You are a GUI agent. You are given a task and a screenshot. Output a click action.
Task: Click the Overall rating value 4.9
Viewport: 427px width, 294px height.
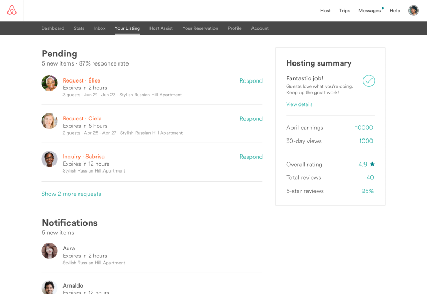pos(362,164)
